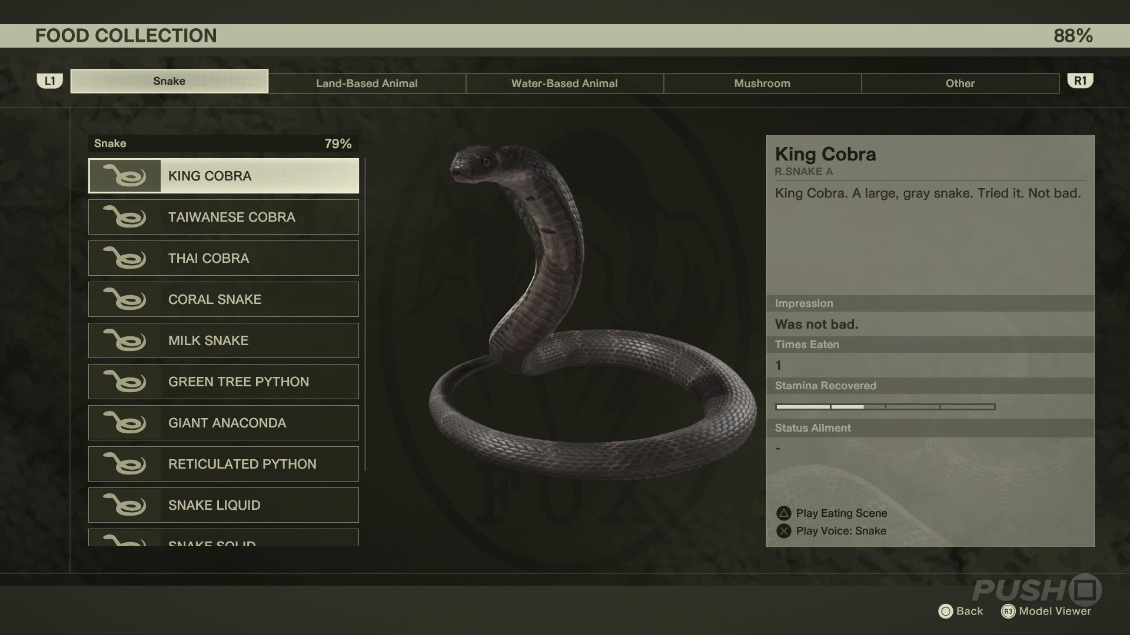Click the circle Back button icon
Viewport: 1130px width, 635px height.
945,611
